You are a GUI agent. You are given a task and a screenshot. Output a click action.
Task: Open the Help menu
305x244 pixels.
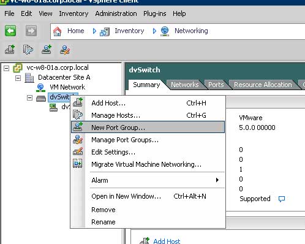pos(179,13)
